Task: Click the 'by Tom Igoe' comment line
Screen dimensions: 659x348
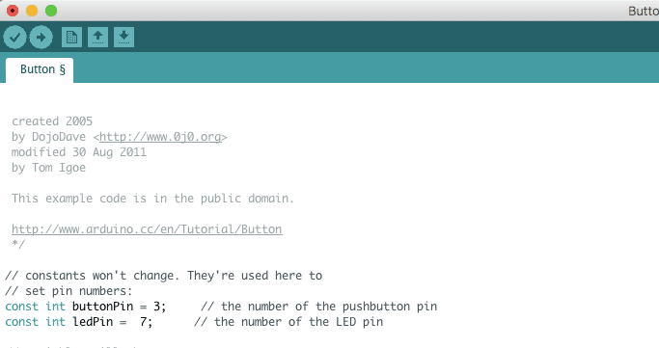Action: [49, 168]
